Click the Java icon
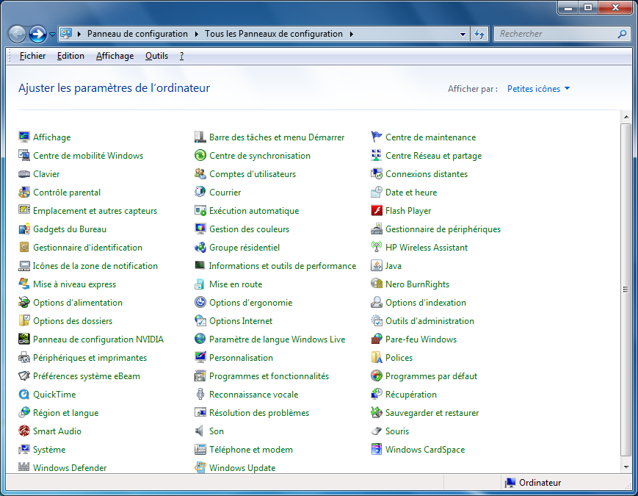This screenshot has height=496, width=638. 377,265
